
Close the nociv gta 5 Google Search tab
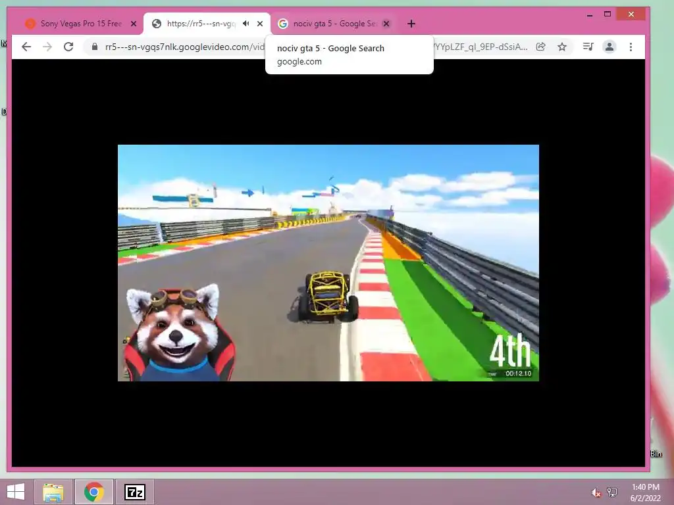point(386,24)
